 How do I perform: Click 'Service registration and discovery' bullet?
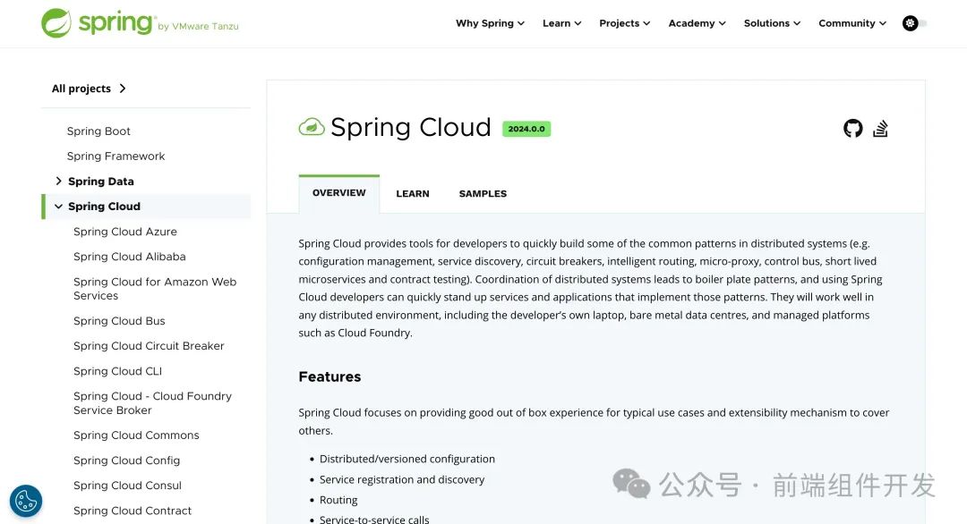(402, 479)
